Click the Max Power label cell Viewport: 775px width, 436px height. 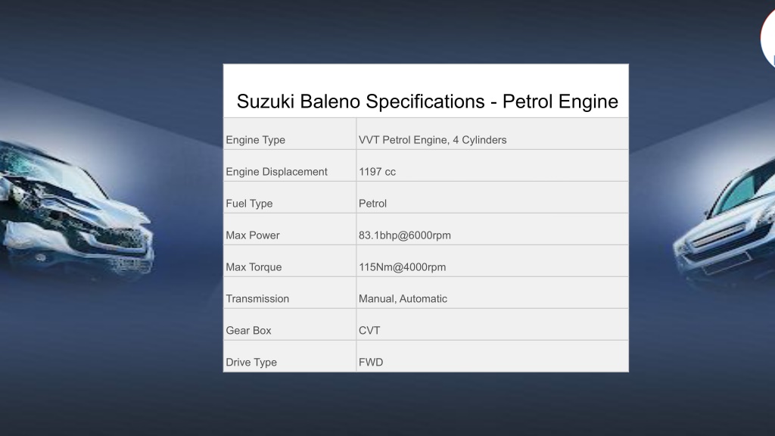point(290,229)
